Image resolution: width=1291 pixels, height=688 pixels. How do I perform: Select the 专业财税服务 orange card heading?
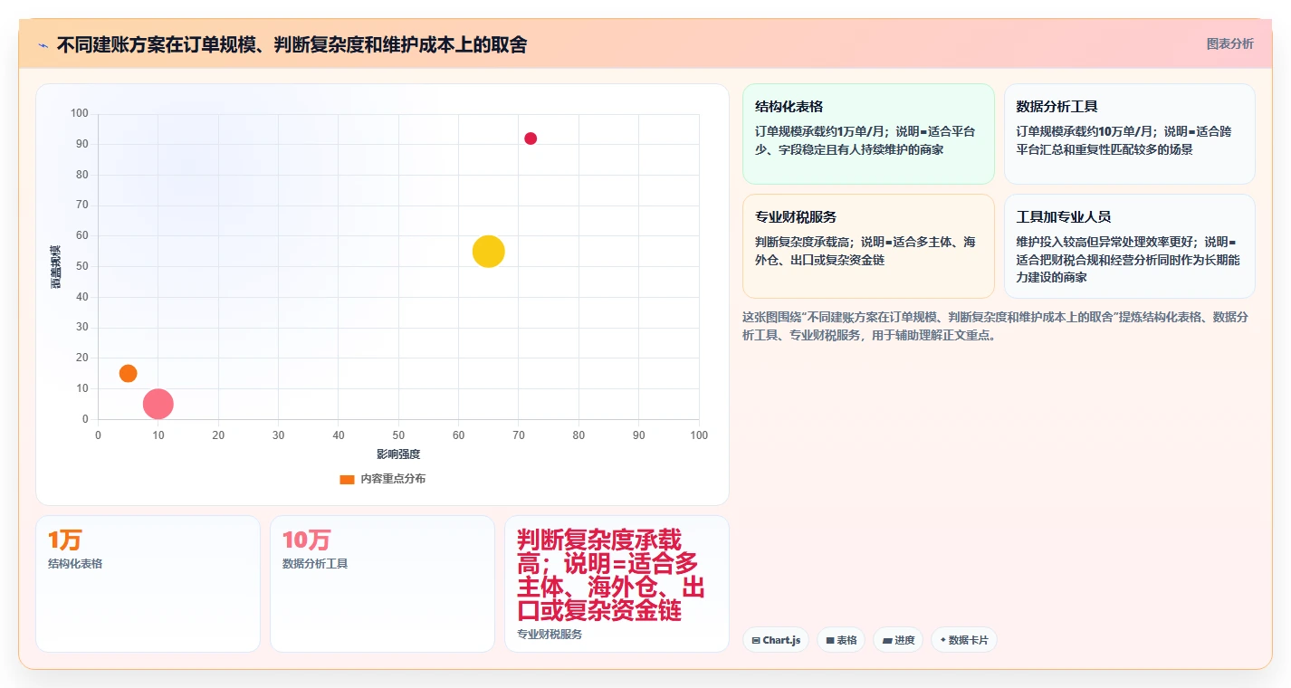[796, 217]
